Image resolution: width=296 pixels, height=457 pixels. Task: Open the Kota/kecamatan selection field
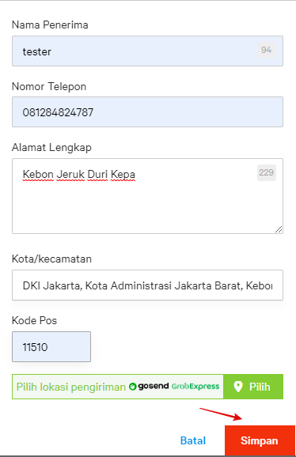(147, 285)
